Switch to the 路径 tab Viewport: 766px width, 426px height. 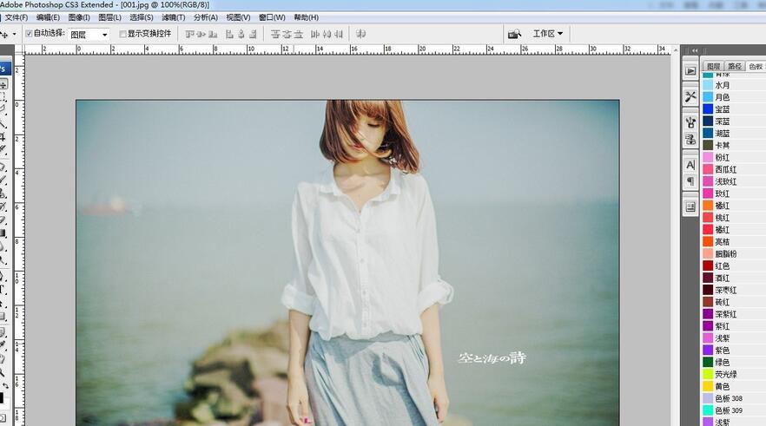point(735,66)
